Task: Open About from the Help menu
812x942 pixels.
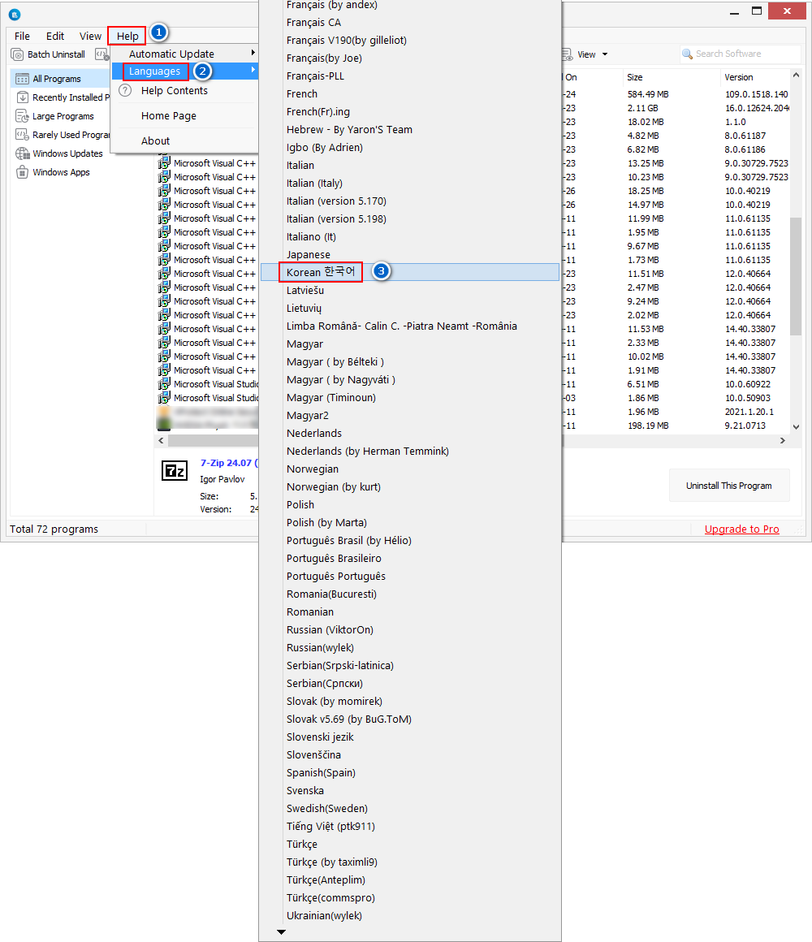Action: pyautogui.click(x=156, y=141)
